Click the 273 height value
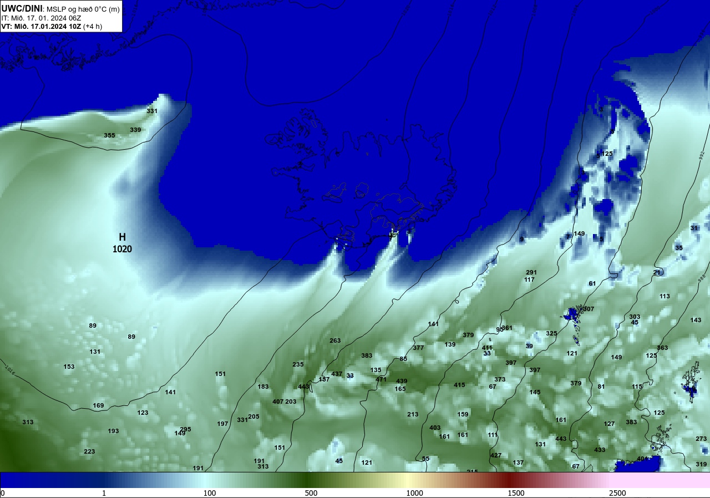The height and width of the screenshot is (498, 710). [x=701, y=439]
